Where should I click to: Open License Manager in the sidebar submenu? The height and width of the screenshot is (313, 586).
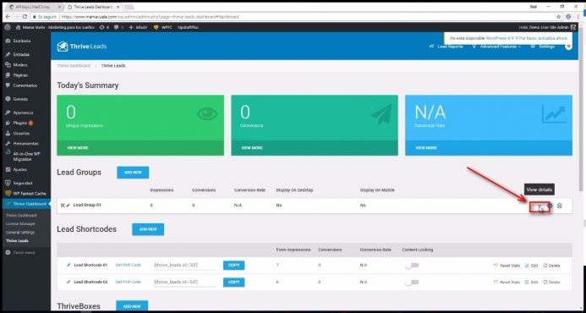click(x=20, y=224)
